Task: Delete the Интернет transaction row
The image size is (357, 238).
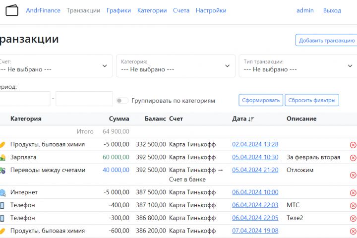Action: (353, 192)
